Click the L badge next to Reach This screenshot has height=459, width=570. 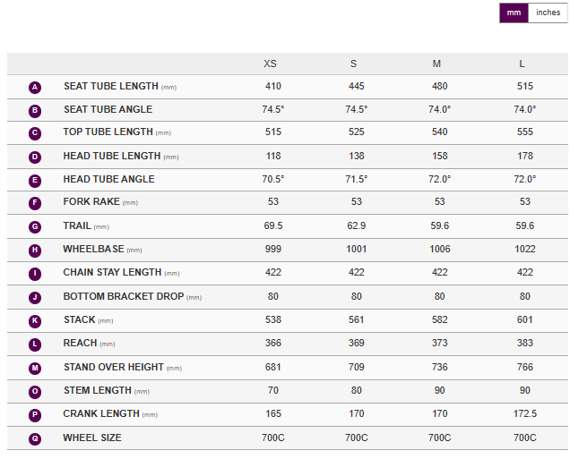coord(35,344)
